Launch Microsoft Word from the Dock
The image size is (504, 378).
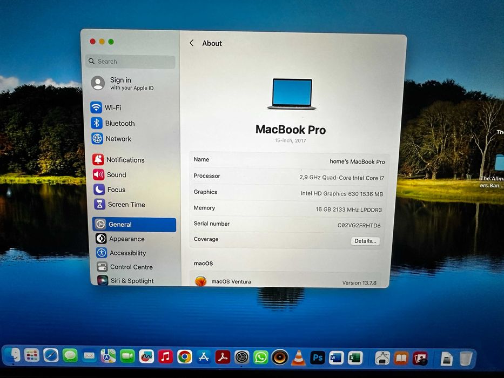(x=336, y=357)
